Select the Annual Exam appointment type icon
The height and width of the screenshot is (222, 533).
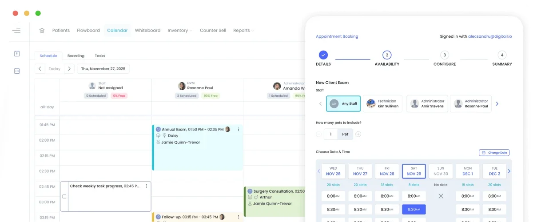158,130
